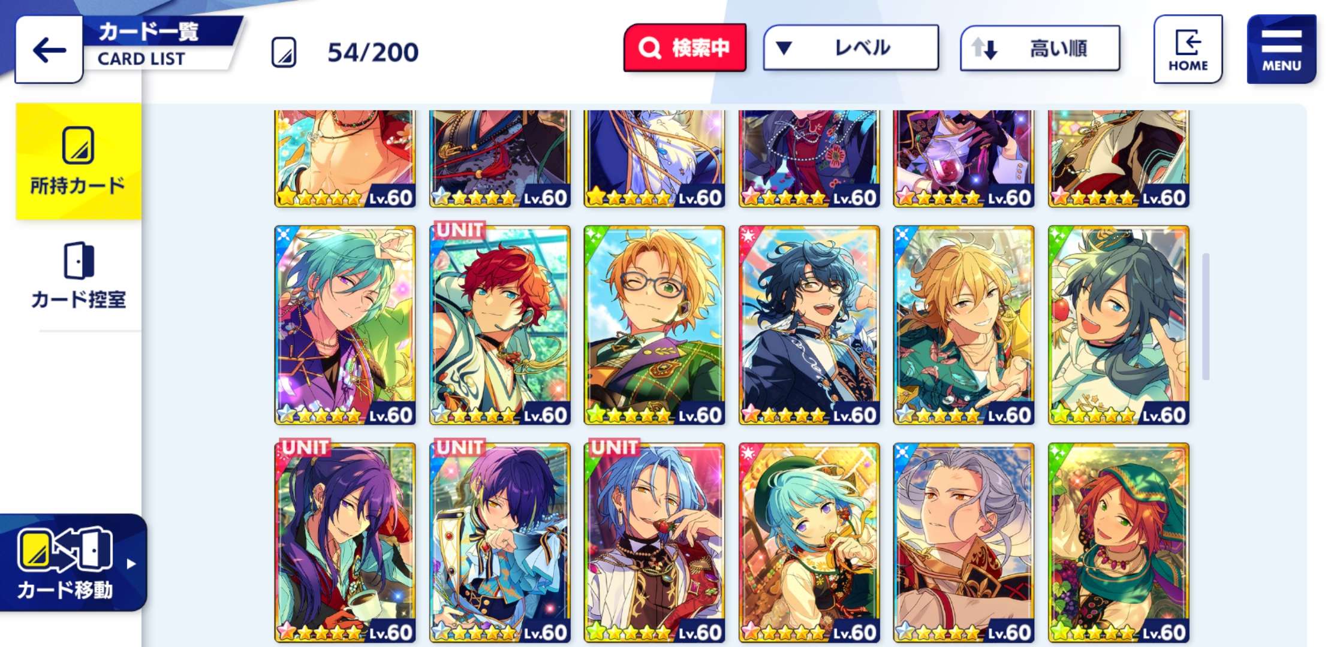Switch to the 所持カード tab
This screenshot has height=647, width=1331.
click(79, 161)
